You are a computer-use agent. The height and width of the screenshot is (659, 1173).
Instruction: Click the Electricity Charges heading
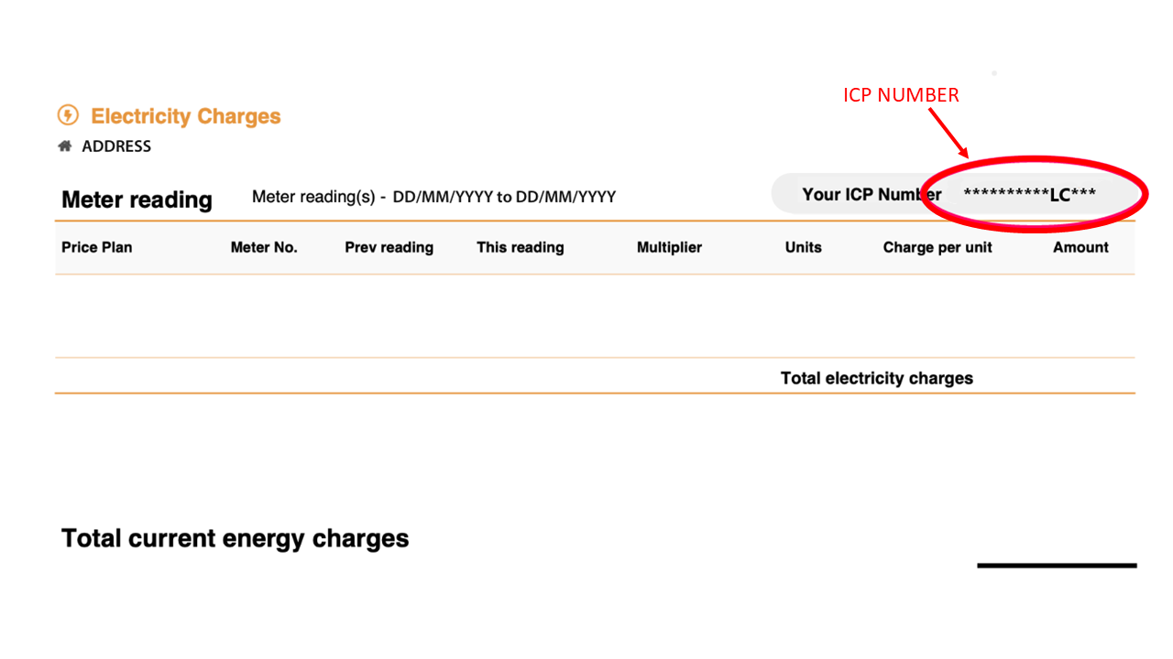pos(185,116)
